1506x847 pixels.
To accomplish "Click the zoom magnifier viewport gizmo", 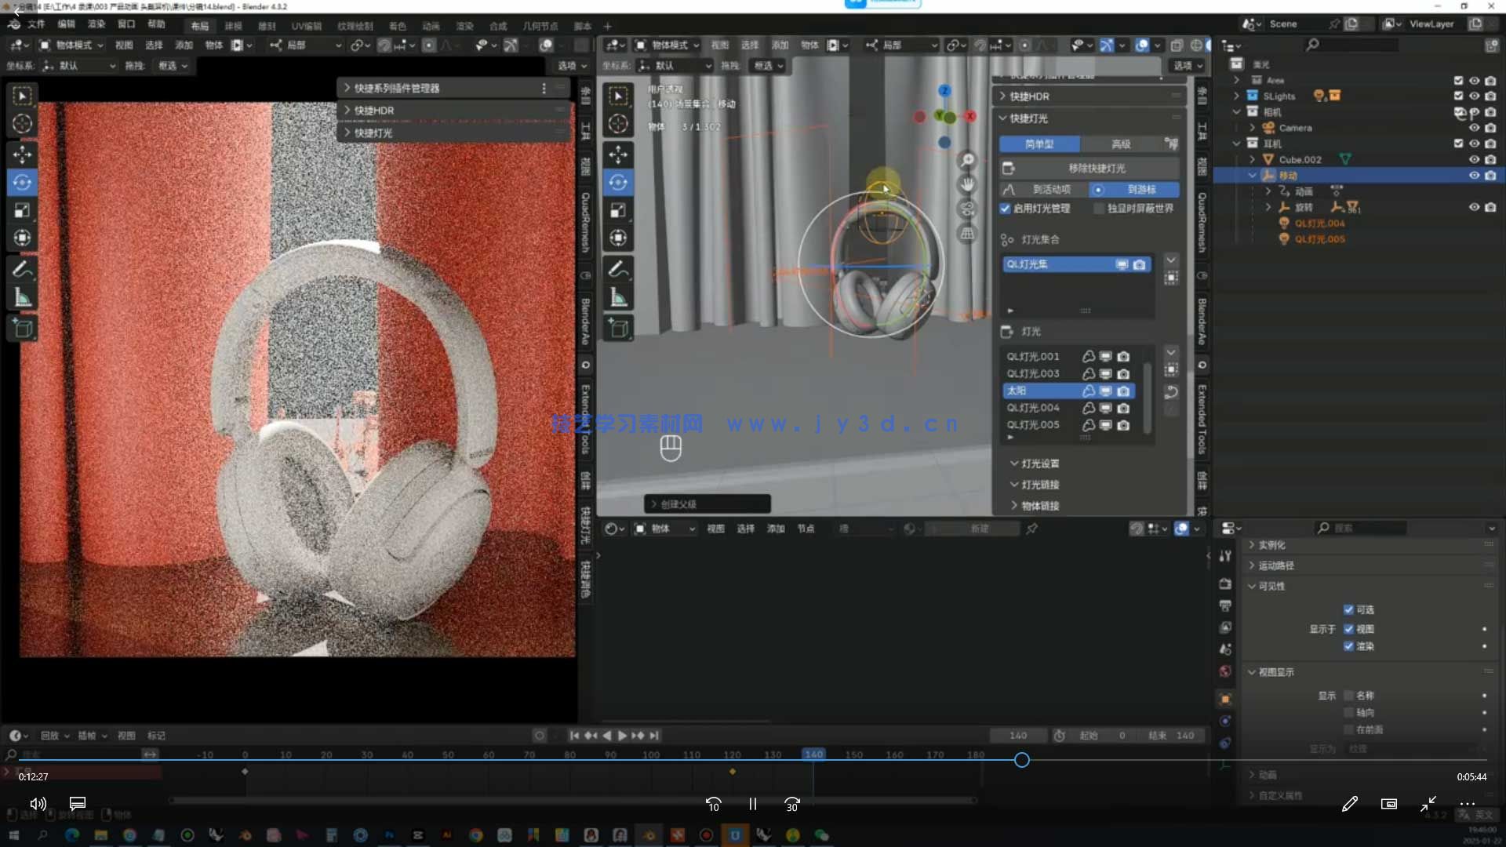I will pos(968,160).
